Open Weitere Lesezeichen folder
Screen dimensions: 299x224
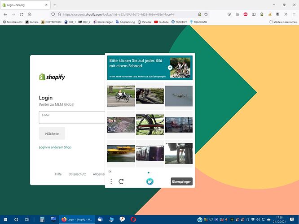[x=283, y=22]
